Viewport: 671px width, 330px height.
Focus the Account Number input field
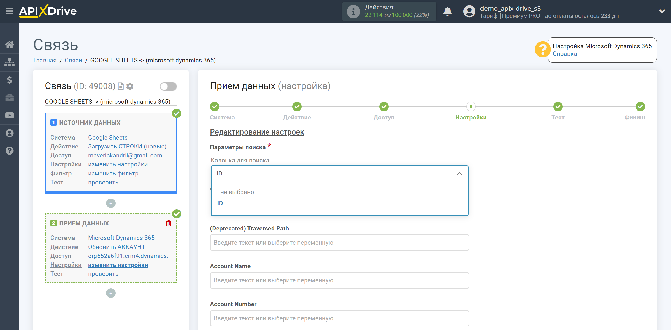pos(340,318)
